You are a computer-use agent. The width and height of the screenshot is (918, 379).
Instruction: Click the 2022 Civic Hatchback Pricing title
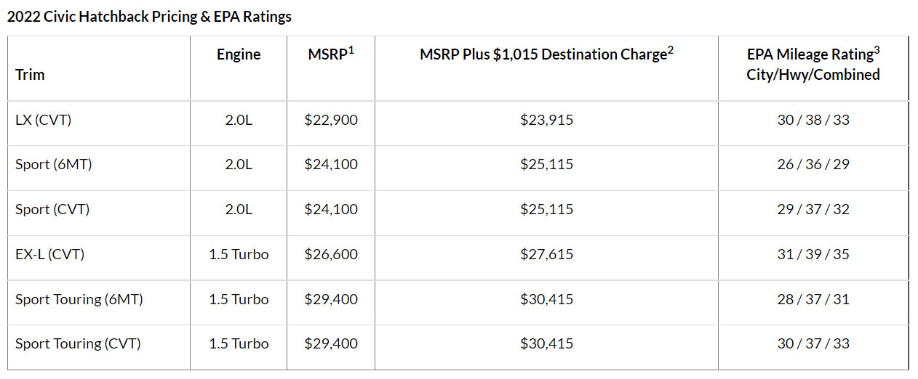point(149,17)
